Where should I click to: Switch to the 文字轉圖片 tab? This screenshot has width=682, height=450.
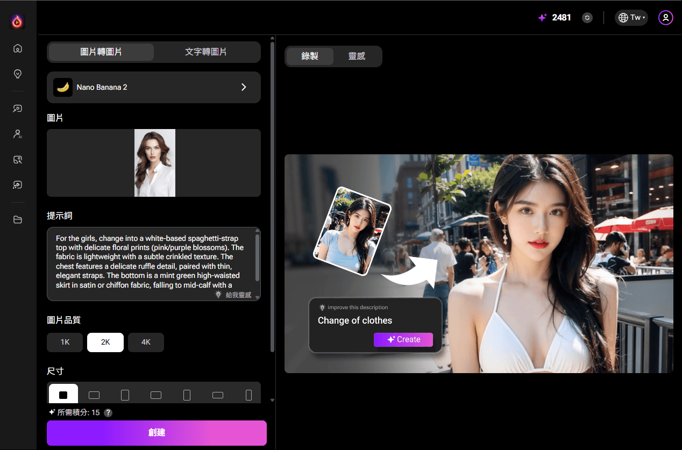point(205,52)
